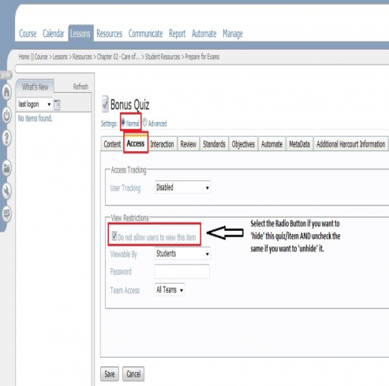Switch to the Access tab
389x386 pixels.
136,143
